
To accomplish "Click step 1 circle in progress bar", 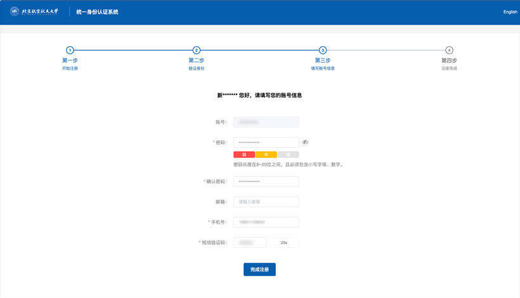I will tap(70, 50).
